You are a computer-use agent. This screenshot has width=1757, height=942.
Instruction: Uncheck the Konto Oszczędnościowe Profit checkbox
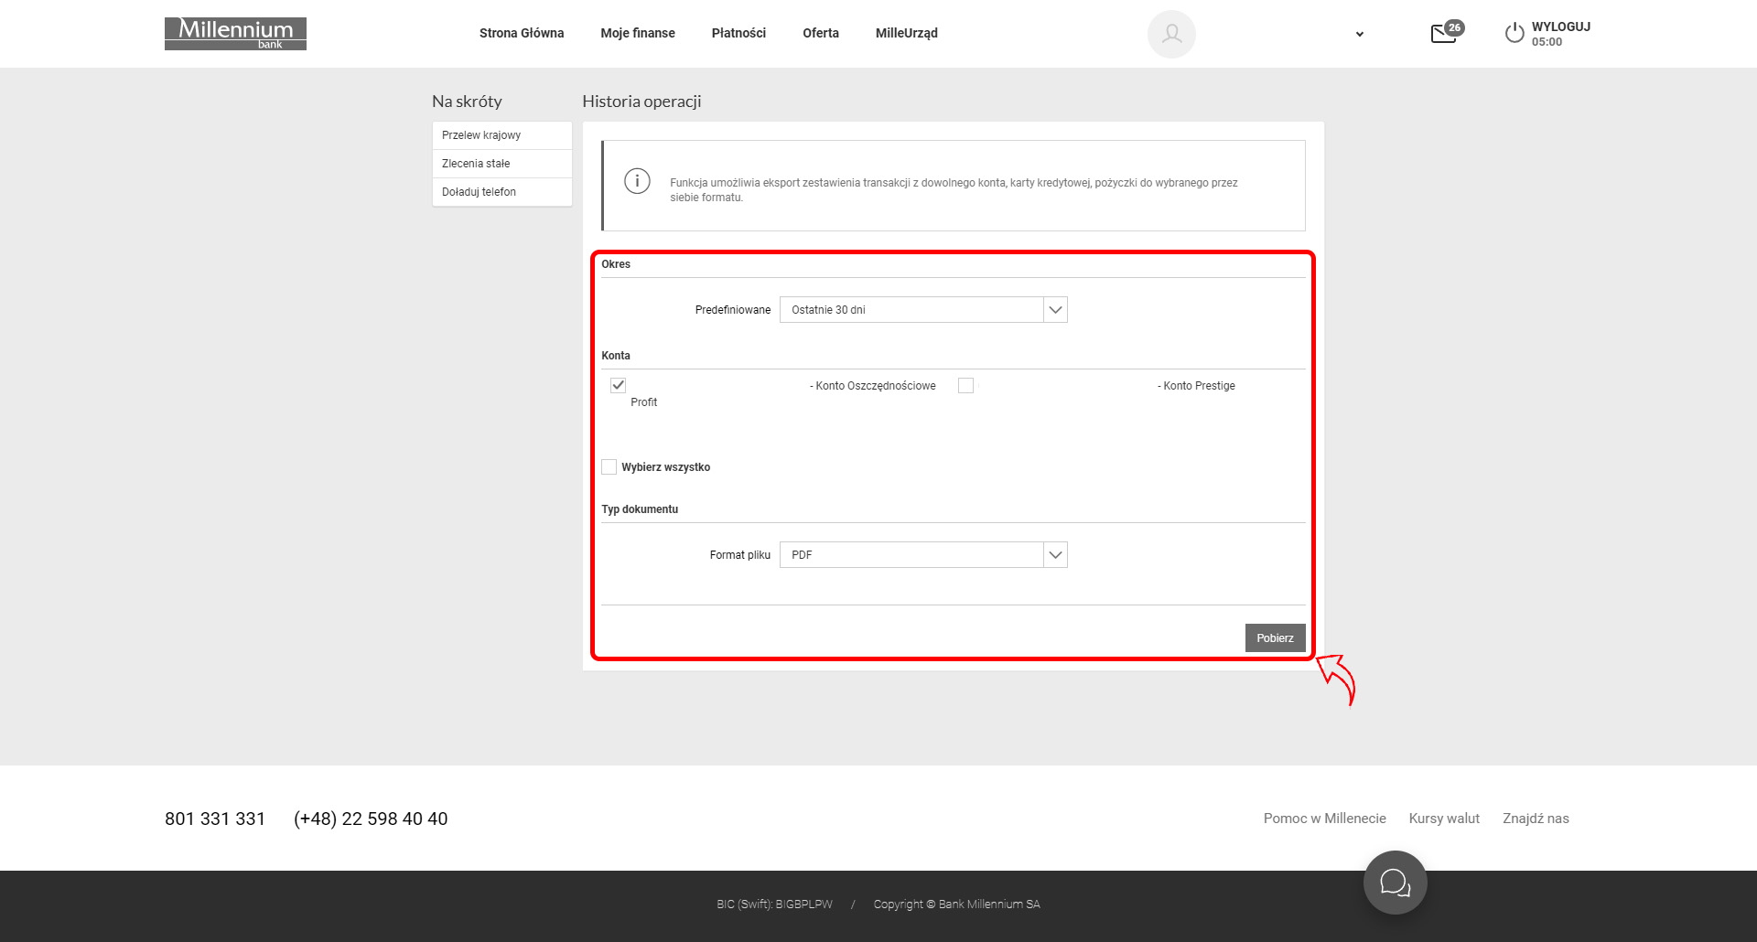[x=619, y=385]
